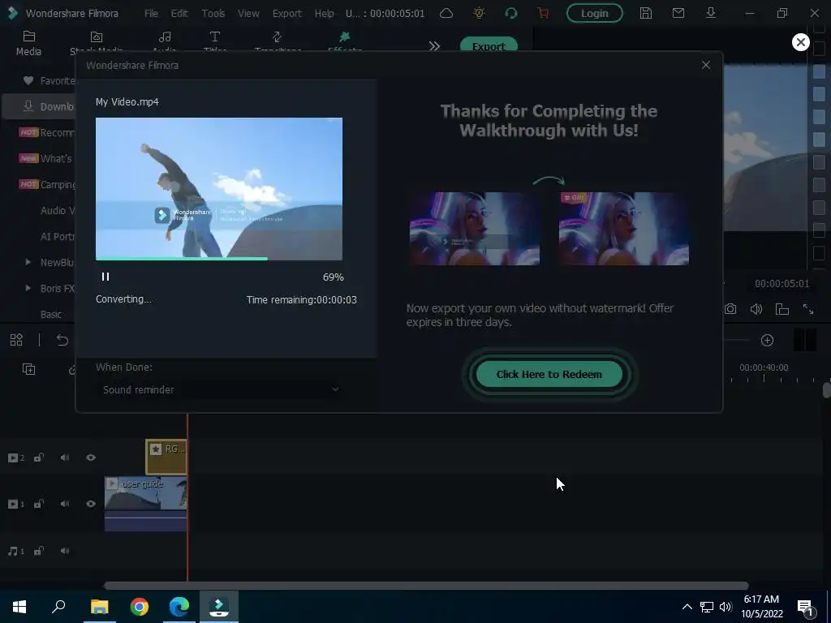This screenshot has width=831, height=623.
Task: Open File Explorer from taskbar
Action: click(x=99, y=607)
